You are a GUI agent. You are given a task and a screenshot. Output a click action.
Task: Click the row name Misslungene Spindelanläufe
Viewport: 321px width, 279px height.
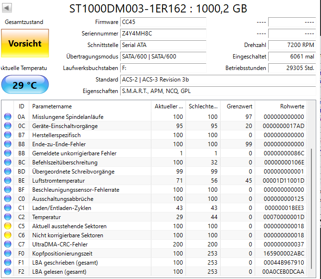pyautogui.click(x=68, y=116)
